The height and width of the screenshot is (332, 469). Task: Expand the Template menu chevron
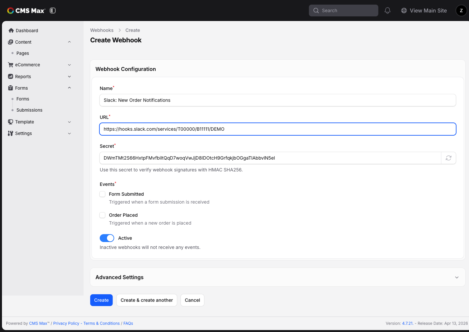[x=69, y=122]
